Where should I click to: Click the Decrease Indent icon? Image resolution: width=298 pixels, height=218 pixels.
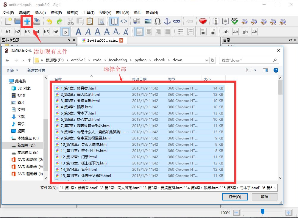[203, 32]
